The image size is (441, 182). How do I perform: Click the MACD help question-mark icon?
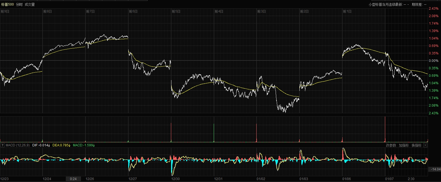[2, 145]
